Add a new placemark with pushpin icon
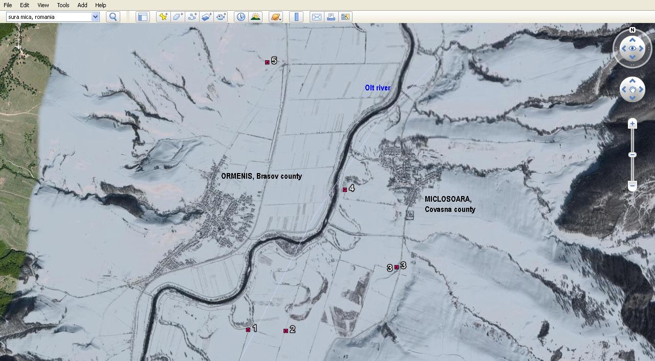The width and height of the screenshot is (655, 361). (163, 17)
